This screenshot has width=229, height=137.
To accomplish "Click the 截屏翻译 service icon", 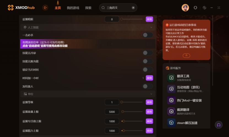I will (x=171, y=111).
